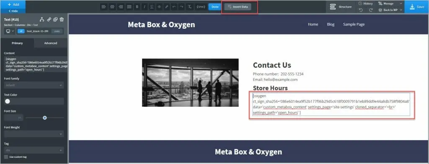Redo the builder change below History
Viewport: 429px width, 164px height.
point(371,10)
